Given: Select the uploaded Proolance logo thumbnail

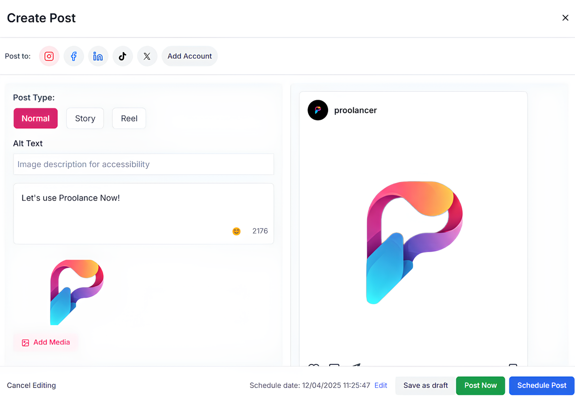Looking at the screenshot, I should (x=77, y=292).
